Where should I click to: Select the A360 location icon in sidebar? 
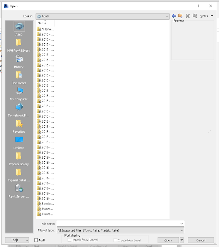pos(19,26)
